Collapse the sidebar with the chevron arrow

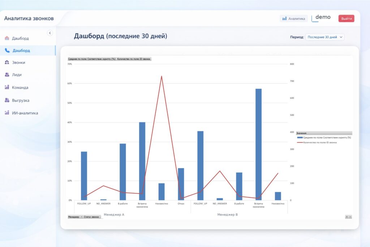tap(50, 33)
